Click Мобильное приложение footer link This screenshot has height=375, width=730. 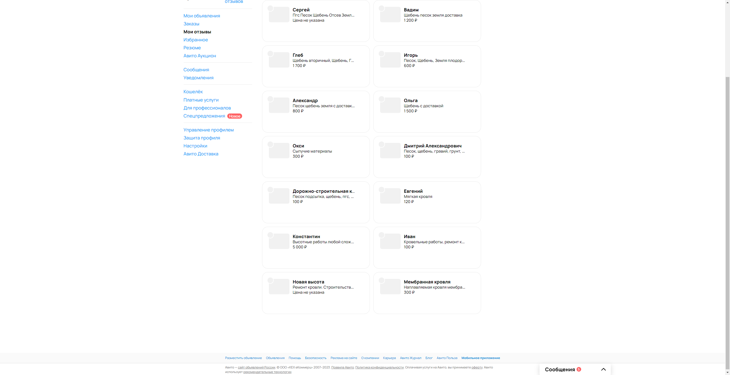pos(480,358)
